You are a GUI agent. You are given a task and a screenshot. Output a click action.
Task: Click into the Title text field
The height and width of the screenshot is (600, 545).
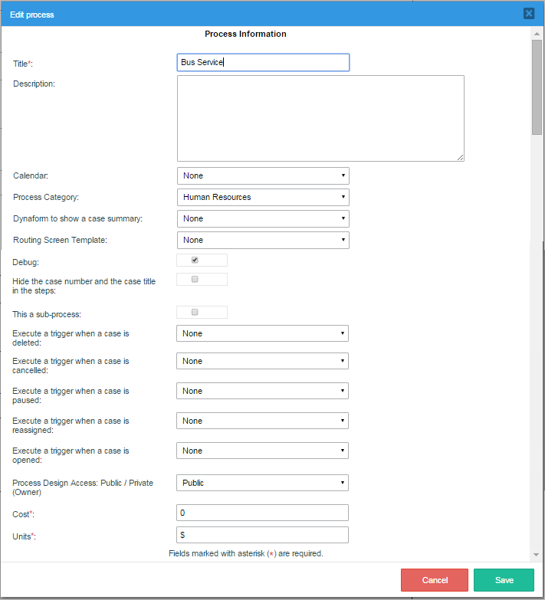click(x=263, y=62)
